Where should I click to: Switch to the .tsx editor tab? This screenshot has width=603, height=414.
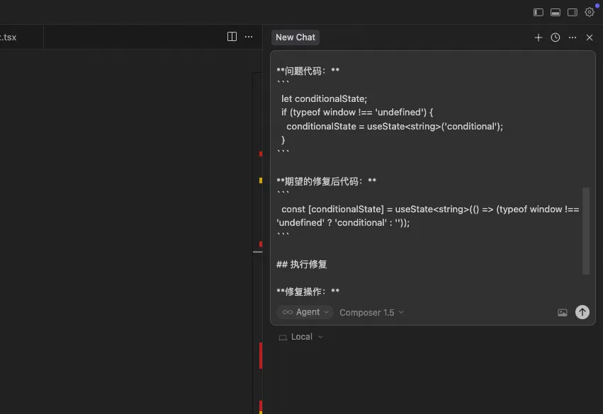click(x=10, y=37)
